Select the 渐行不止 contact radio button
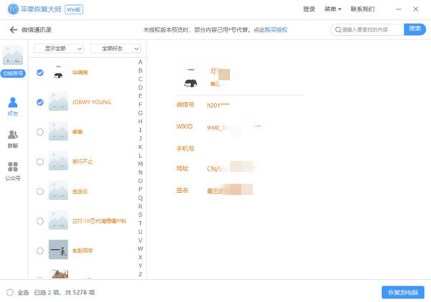431x302 pixels. pos(40,161)
